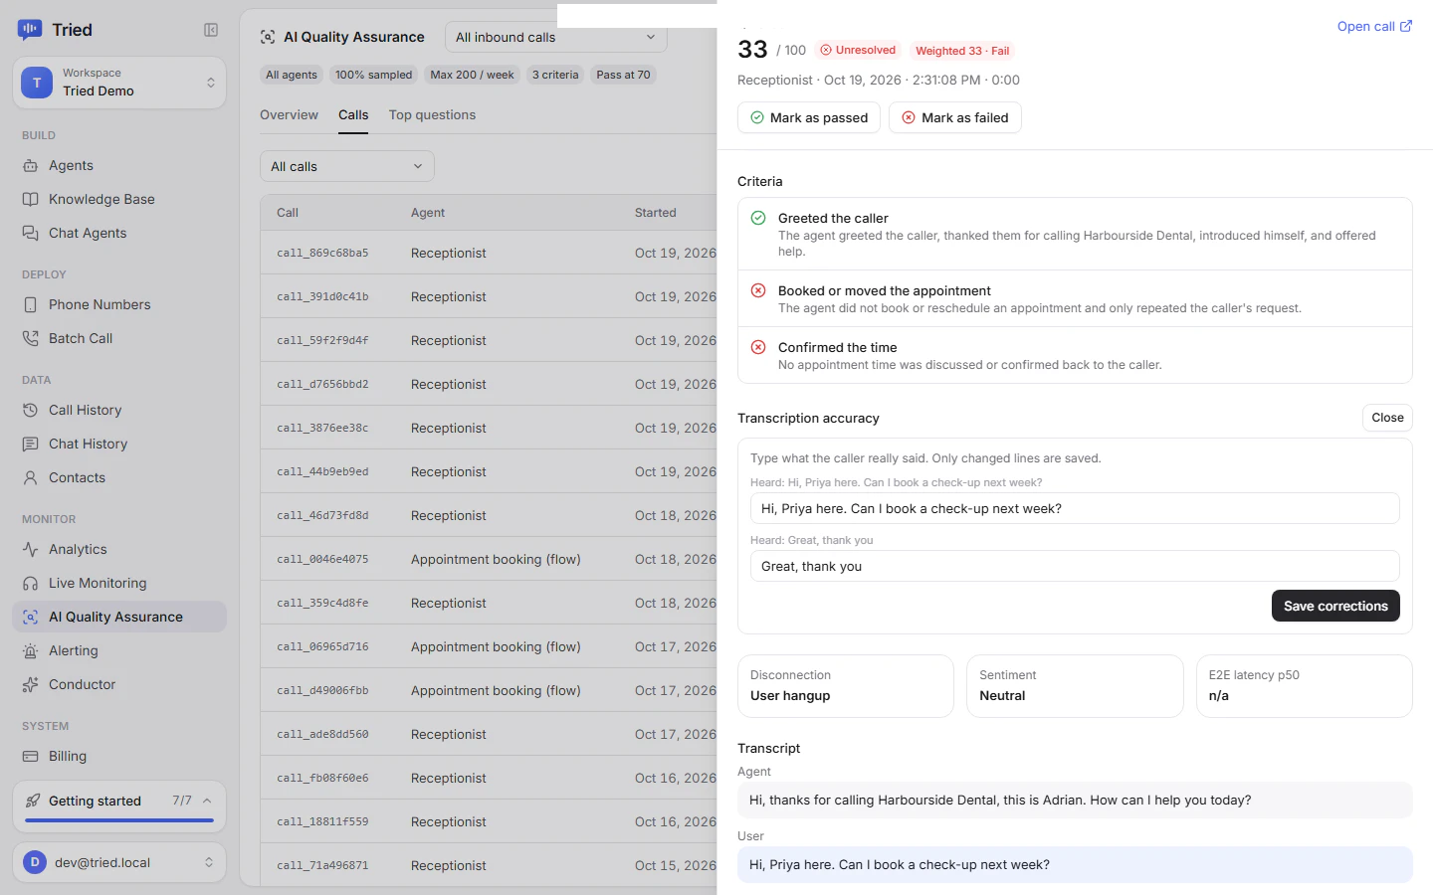Click the Phone Numbers icon

tap(31, 304)
